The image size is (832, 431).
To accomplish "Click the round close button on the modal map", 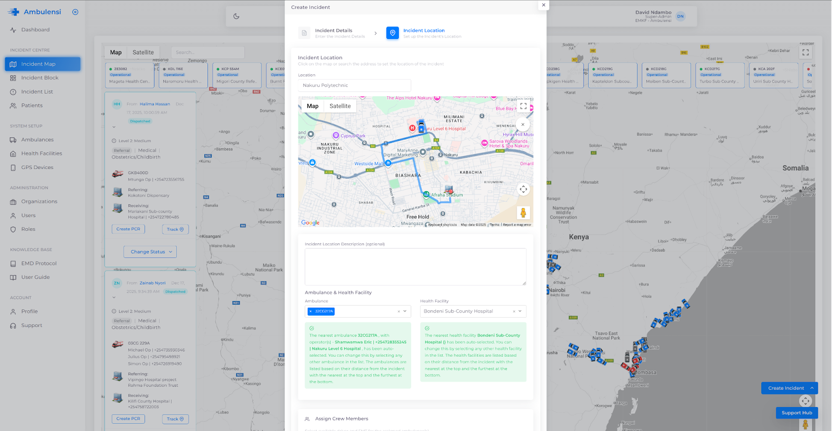I will tap(523, 125).
